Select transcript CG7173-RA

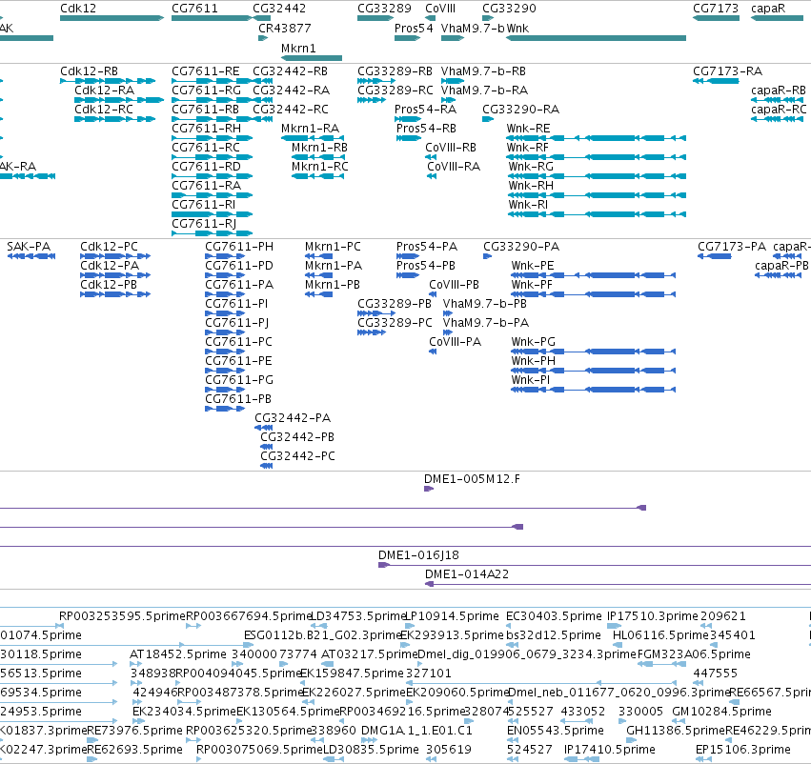(728, 70)
